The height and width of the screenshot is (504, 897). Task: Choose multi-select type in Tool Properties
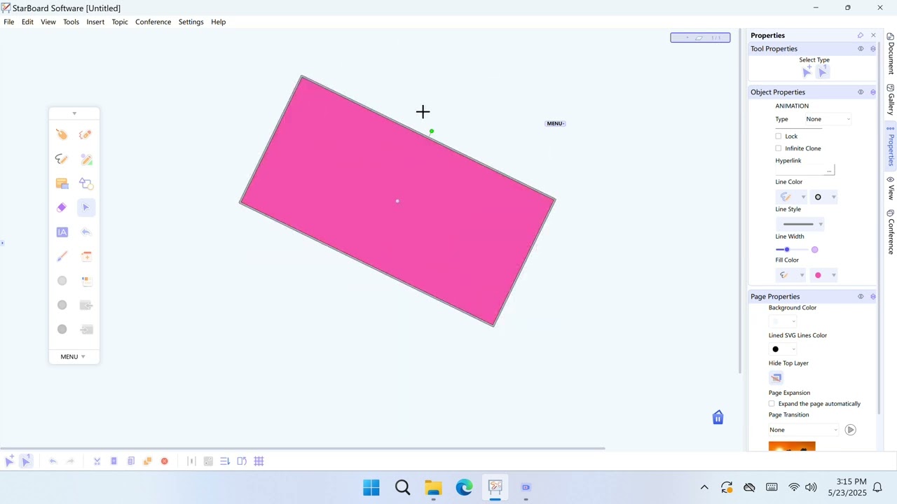(x=807, y=71)
